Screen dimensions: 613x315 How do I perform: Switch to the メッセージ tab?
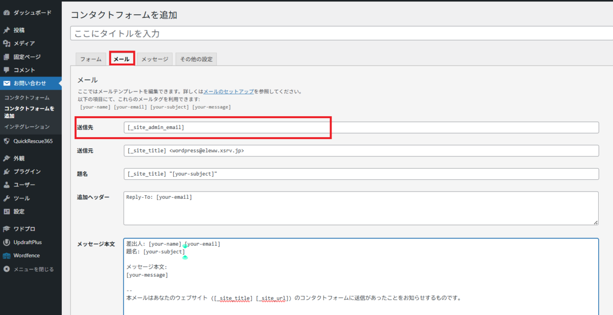click(x=155, y=59)
